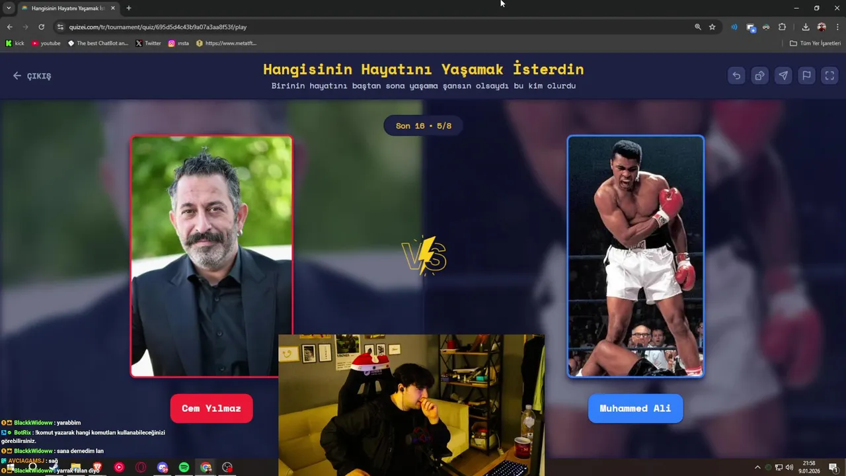Viewport: 846px width, 476px height.
Task: Click the Chrome taskbar icon
Action: point(206,467)
